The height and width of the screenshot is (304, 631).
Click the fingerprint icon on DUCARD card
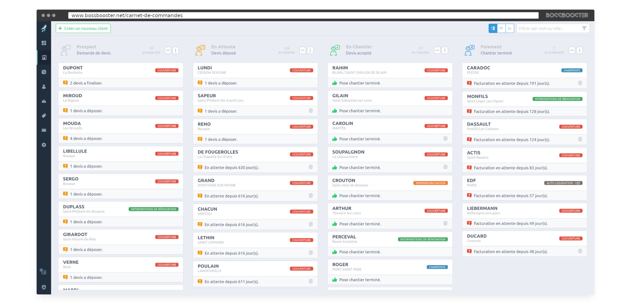click(580, 251)
